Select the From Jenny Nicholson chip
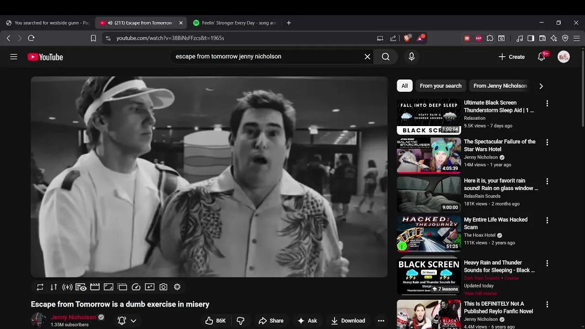This screenshot has width=585, height=329. pyautogui.click(x=500, y=86)
